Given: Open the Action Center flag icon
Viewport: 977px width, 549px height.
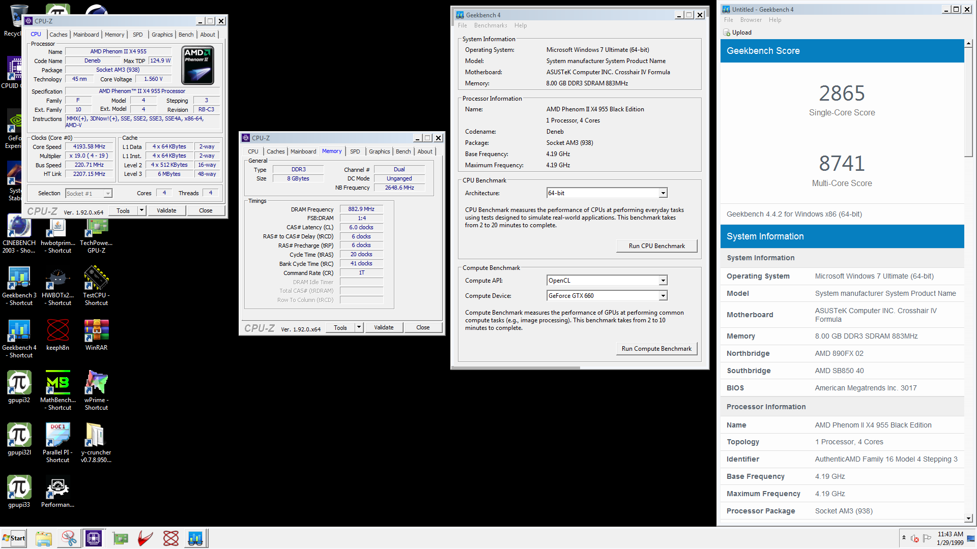Looking at the screenshot, I should pos(927,538).
